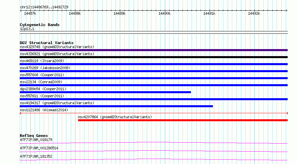Click the 14487k ruler label
297x164 pixels.
pyautogui.click(x=30, y=13)
